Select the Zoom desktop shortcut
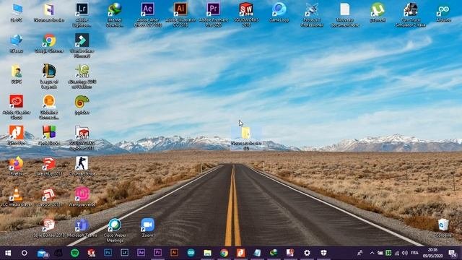Screen dimensions: 462x260 coord(147,228)
